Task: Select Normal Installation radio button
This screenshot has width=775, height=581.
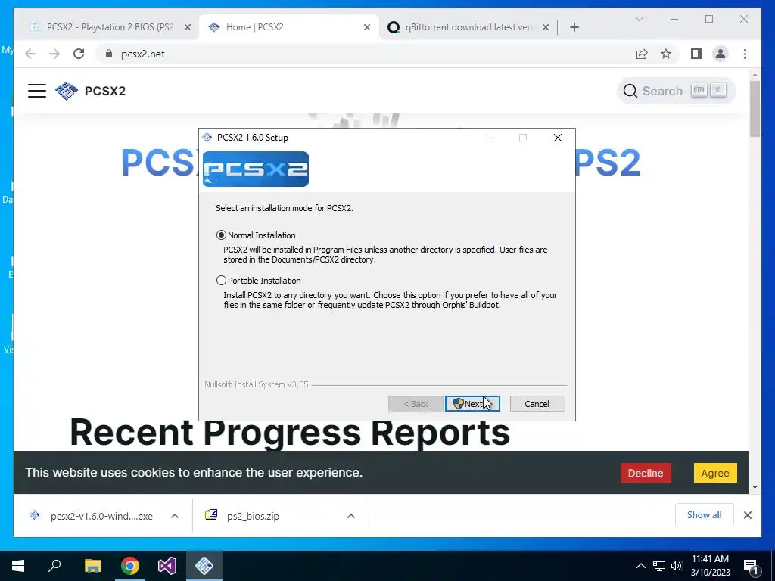Action: coord(221,235)
